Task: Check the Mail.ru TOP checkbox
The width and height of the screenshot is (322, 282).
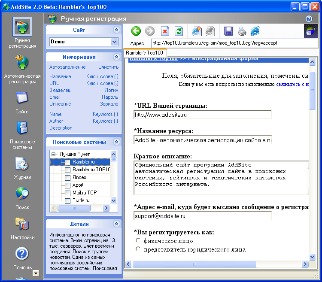Action: [x=67, y=193]
